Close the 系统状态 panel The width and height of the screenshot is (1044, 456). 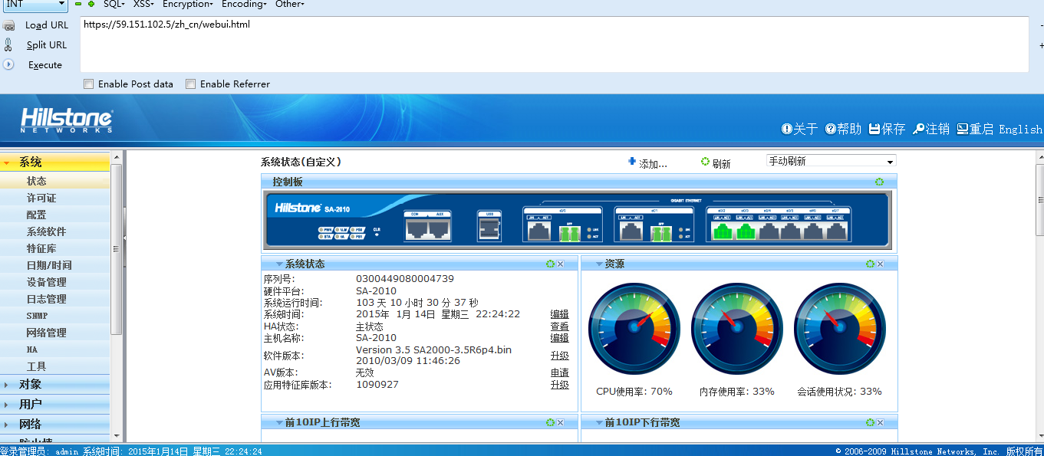click(560, 264)
